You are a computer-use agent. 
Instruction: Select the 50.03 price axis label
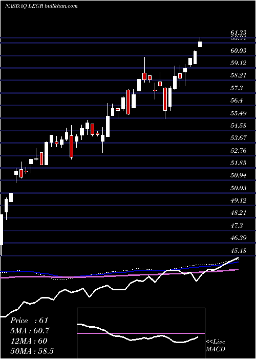(239, 188)
